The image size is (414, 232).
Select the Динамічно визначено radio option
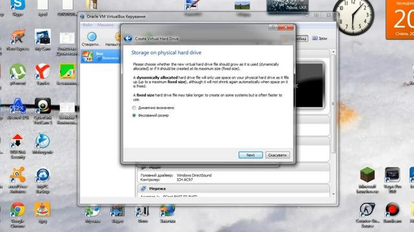(x=153, y=108)
